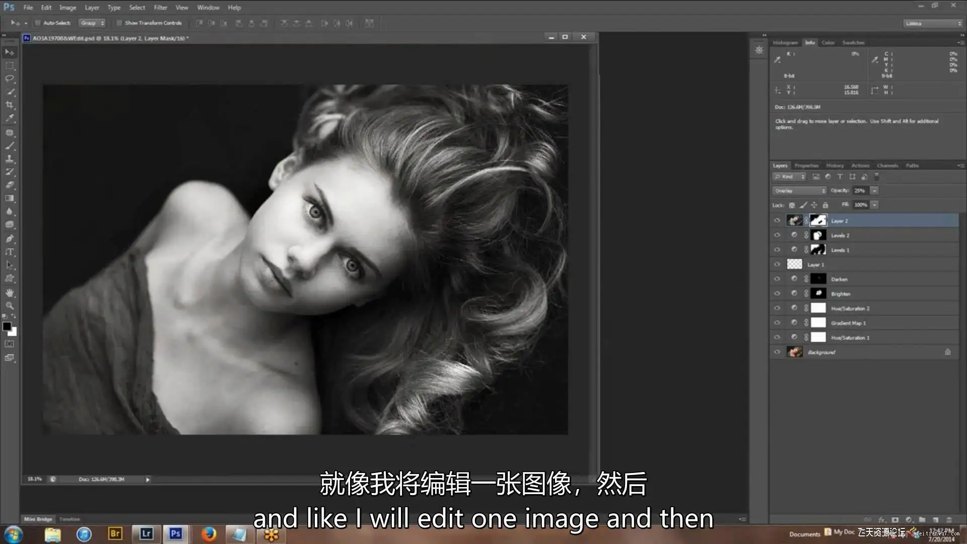This screenshot has height=544, width=967.
Task: Select the Rectangular Marquee tool
Action: tap(10, 65)
